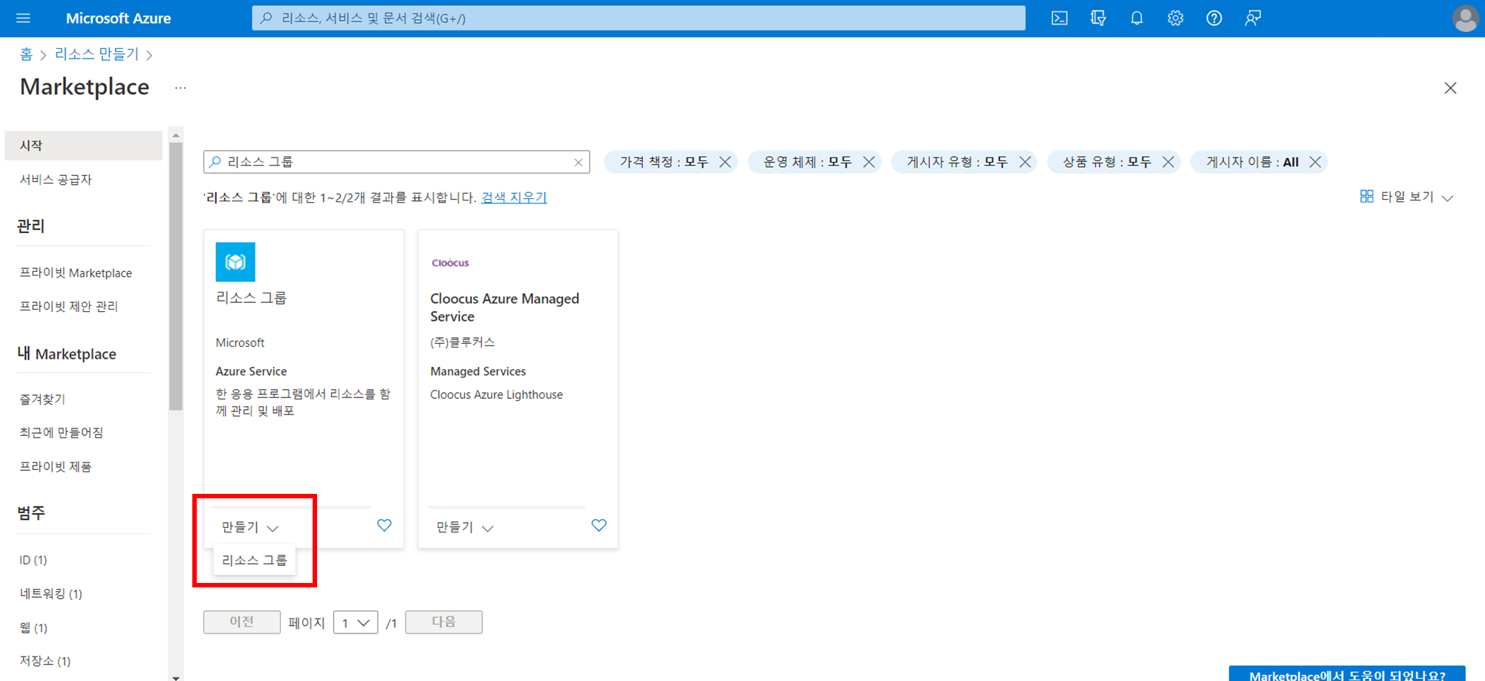Image resolution: width=1485 pixels, height=681 pixels.
Task: Clear the marketplace search box text
Action: pyautogui.click(x=578, y=162)
